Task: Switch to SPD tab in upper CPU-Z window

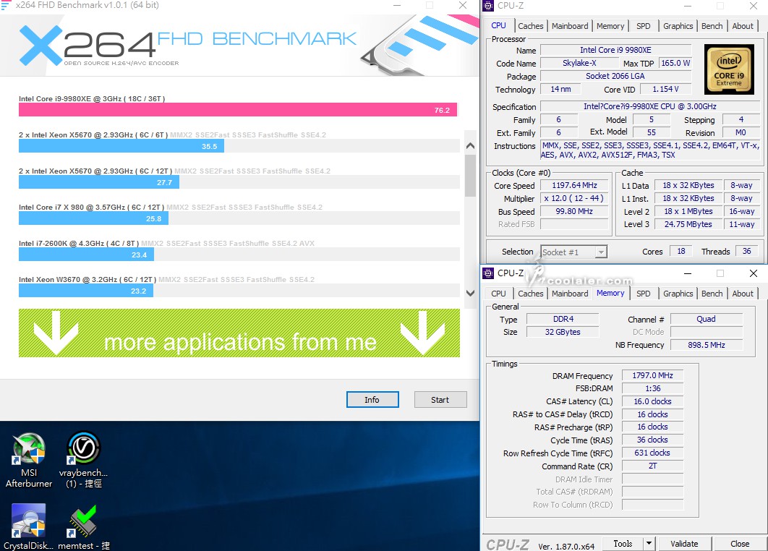Action: pyautogui.click(x=643, y=26)
